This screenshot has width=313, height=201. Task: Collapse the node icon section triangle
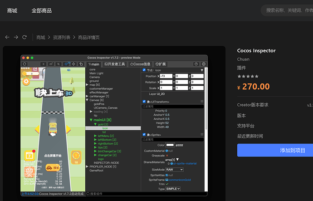(202, 70)
